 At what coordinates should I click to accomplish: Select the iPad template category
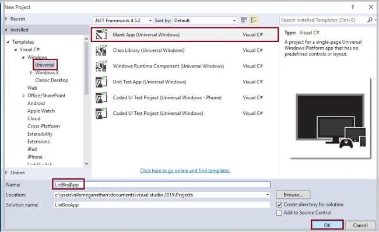tap(32, 149)
